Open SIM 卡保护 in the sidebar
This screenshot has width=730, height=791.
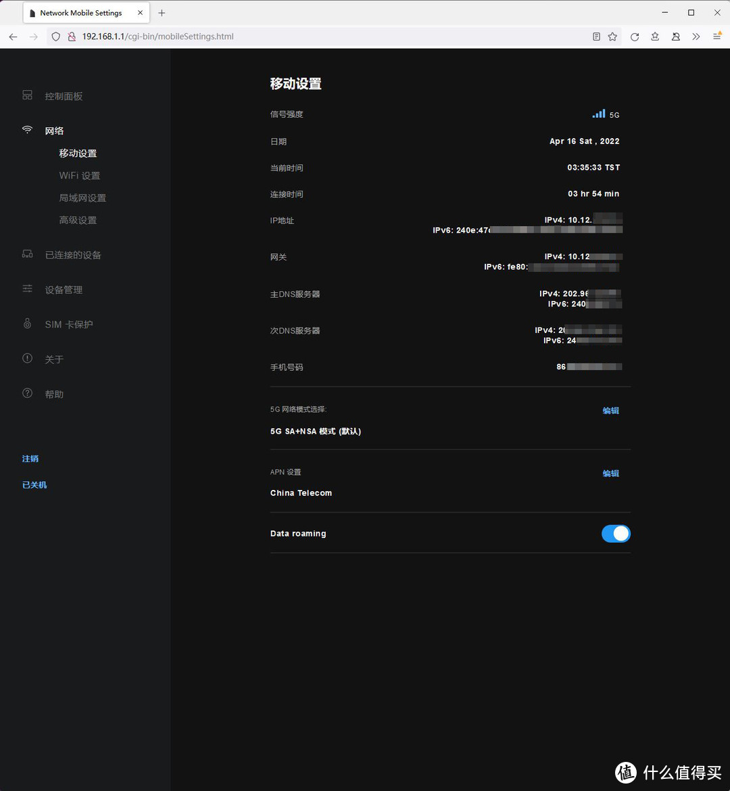tap(69, 324)
